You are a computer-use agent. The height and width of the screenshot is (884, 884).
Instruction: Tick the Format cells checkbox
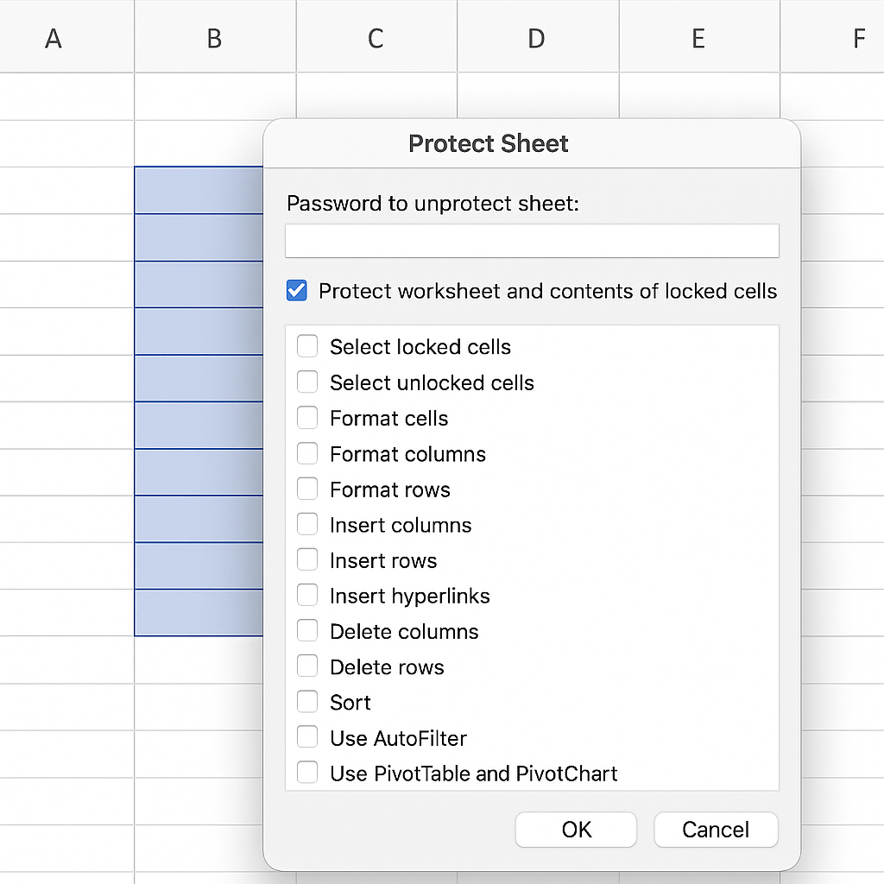click(x=307, y=418)
